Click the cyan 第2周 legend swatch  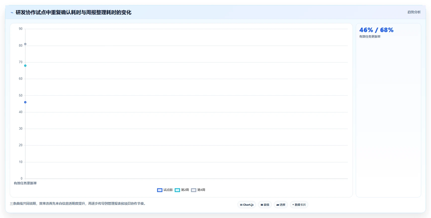coord(177,190)
